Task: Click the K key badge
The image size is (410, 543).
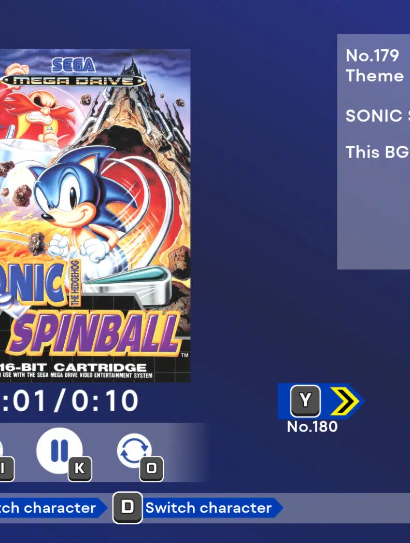Action: tap(80, 468)
